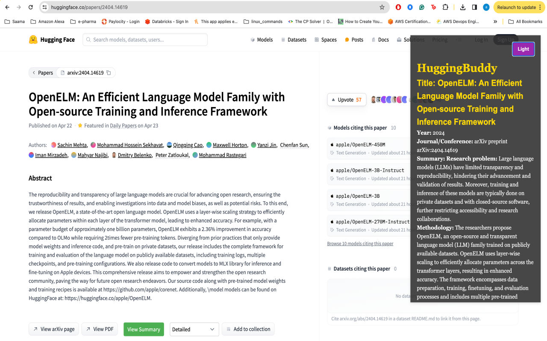The image size is (547, 341).
Task: Open the apple/OpenELM-3B-Instruct model
Action: [368, 174]
